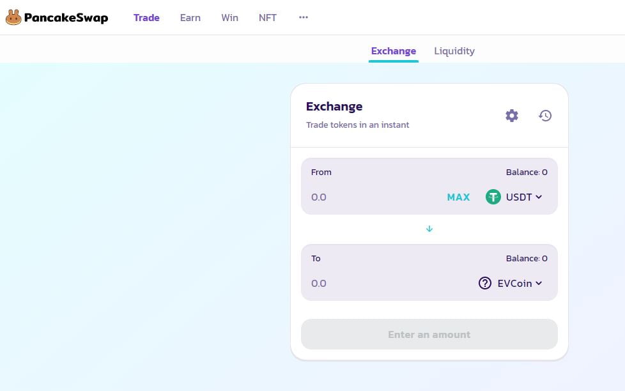The width and height of the screenshot is (625, 391).
Task: Open the three-dots more menu
Action: 304,17
